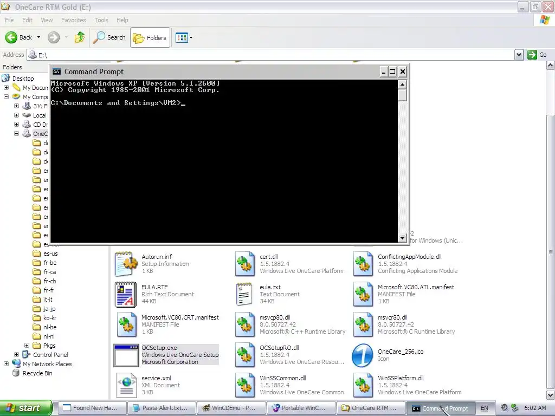
Task: Select the Microsoft.VC80.ATL.manifest icon
Action: pos(363,294)
